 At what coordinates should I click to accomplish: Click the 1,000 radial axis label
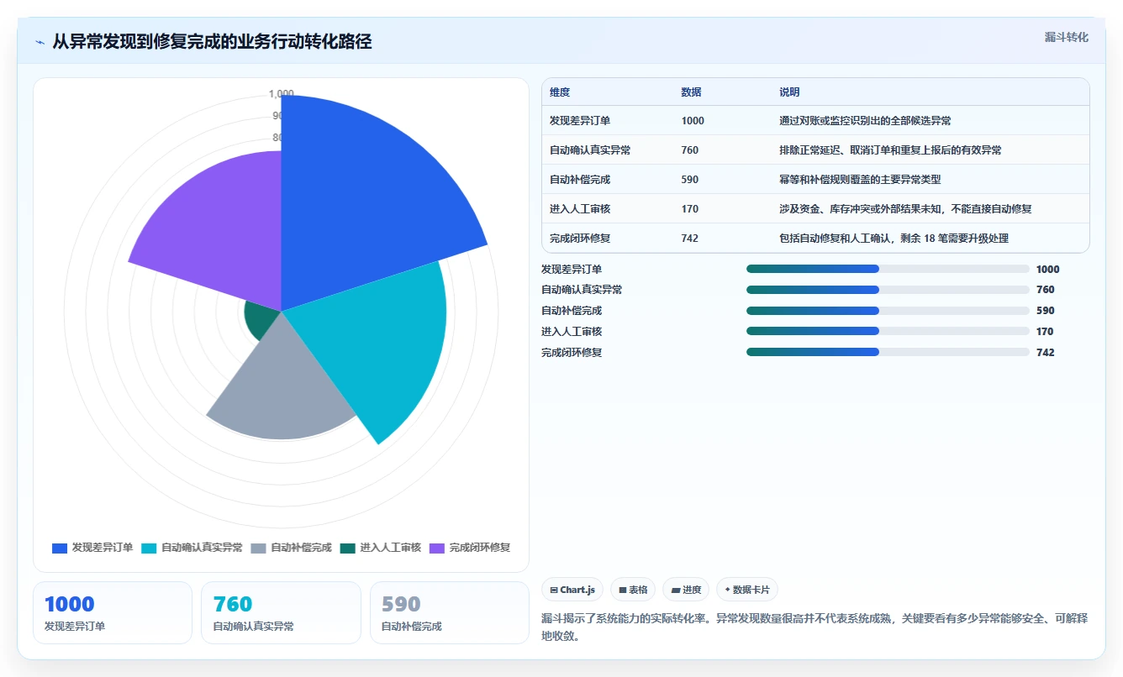281,93
